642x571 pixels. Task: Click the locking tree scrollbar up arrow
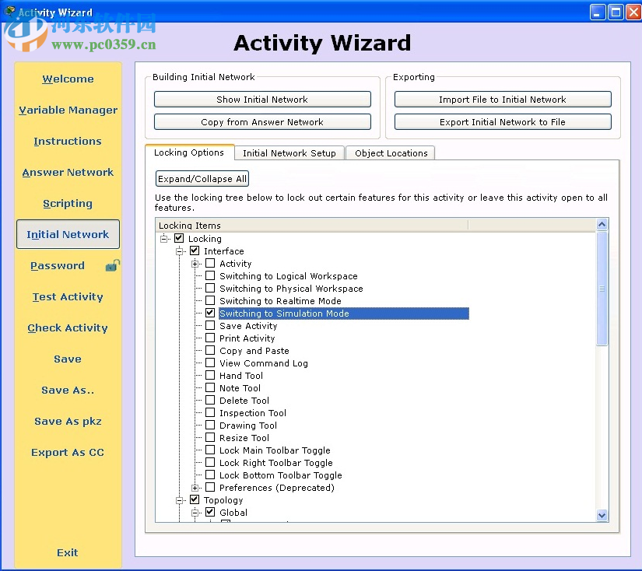(602, 224)
